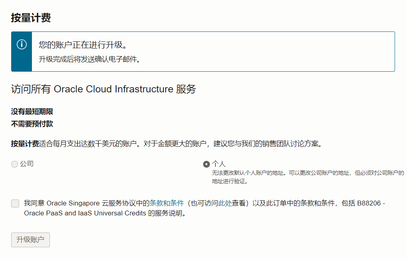Select the 公司 radio button
407x260 pixels.
(x=15, y=164)
